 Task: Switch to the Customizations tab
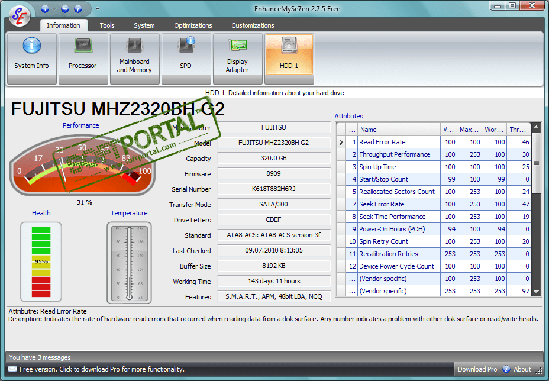coord(253,25)
